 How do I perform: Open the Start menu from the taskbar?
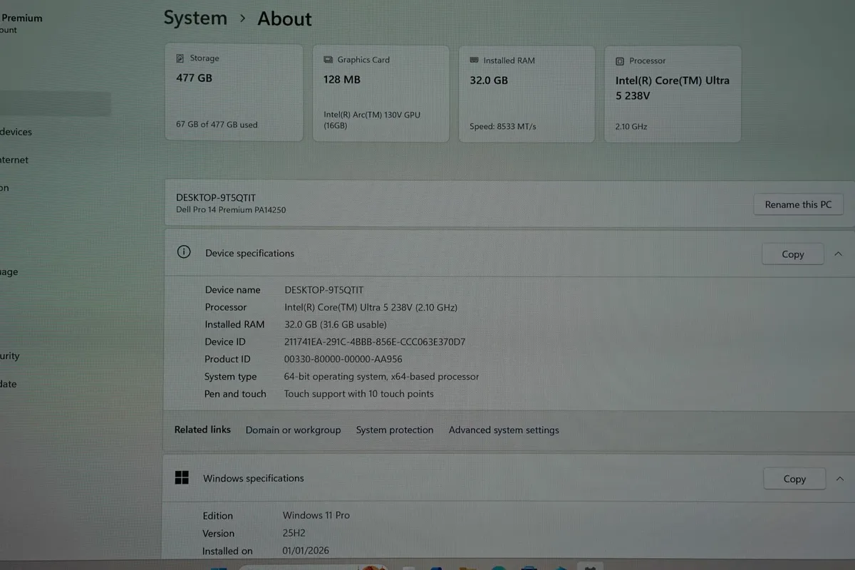pyautogui.click(x=218, y=566)
